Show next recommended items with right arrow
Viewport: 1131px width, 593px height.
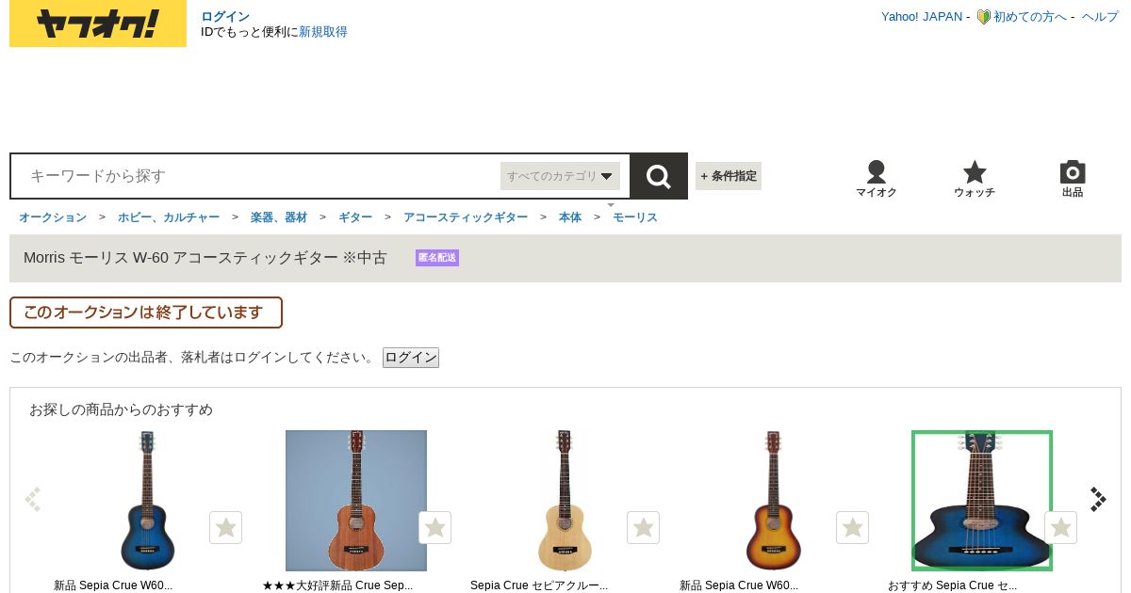coord(1098,499)
